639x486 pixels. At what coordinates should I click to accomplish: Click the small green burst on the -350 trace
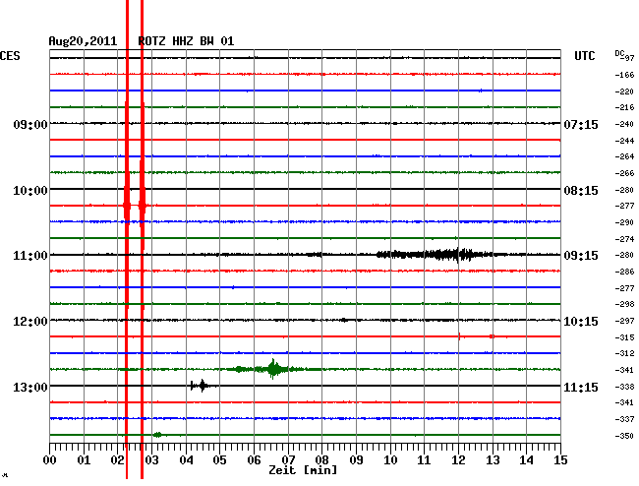click(157, 435)
